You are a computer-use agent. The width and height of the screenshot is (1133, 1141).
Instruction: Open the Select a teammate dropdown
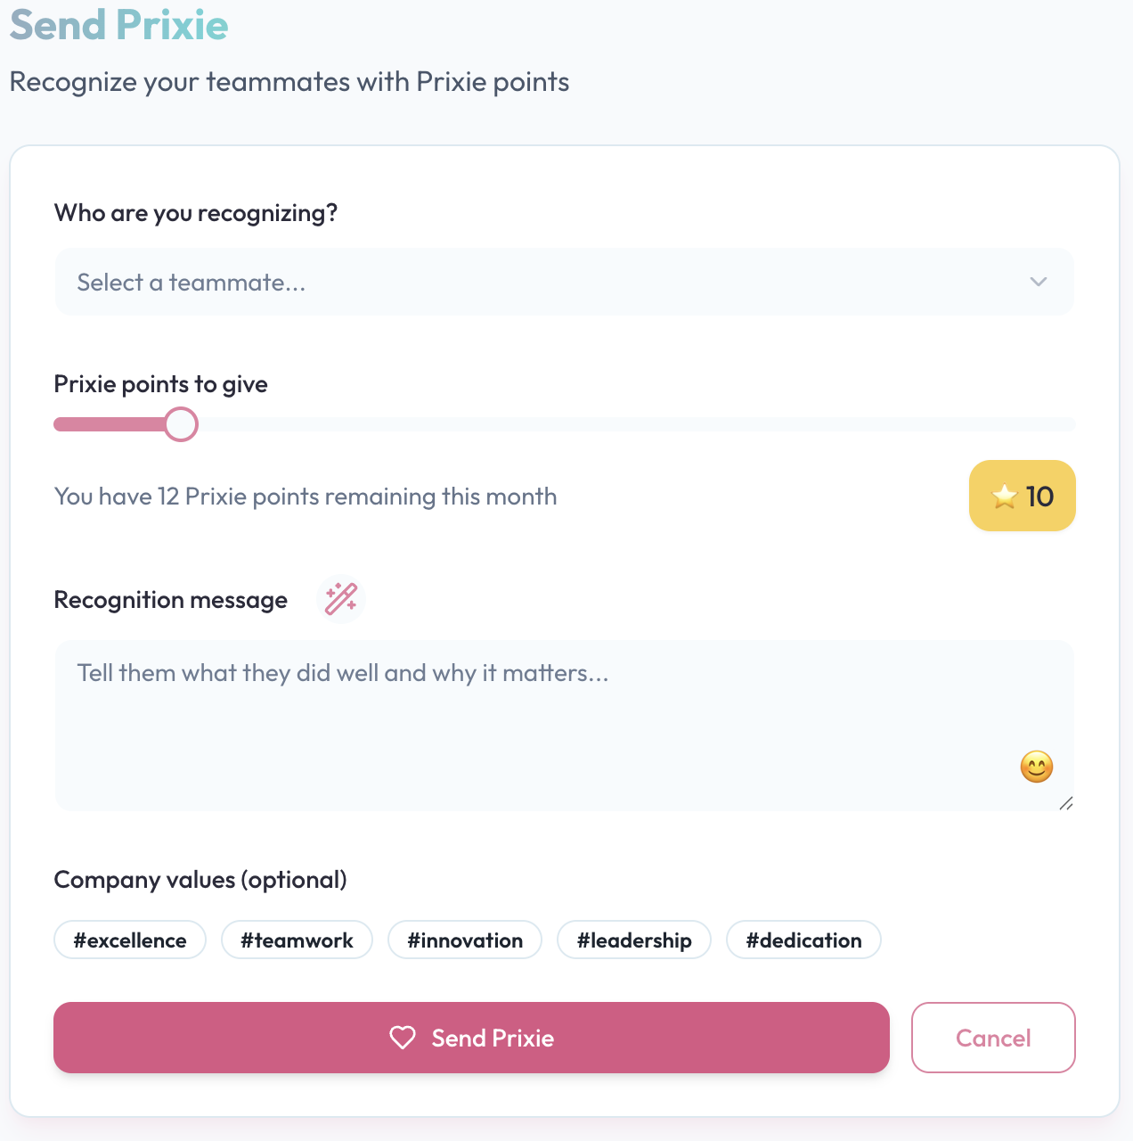[565, 282]
